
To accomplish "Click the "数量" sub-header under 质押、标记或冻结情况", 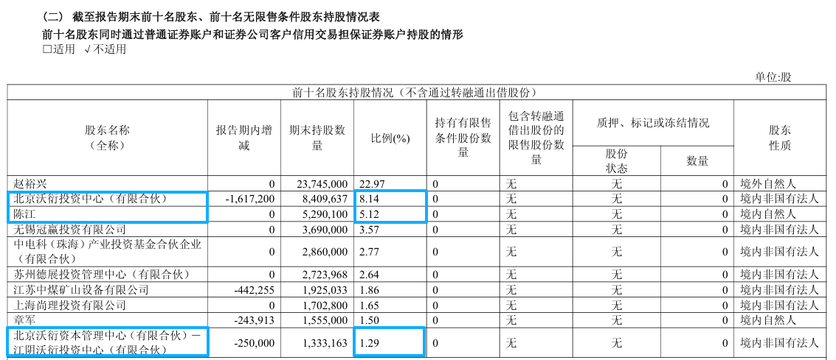I will coord(697,160).
